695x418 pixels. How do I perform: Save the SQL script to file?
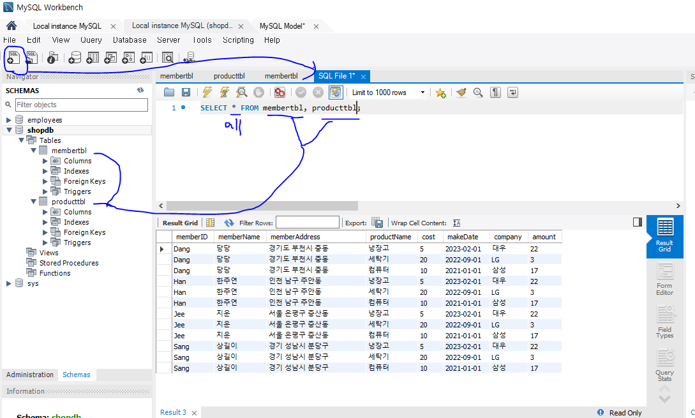(186, 92)
